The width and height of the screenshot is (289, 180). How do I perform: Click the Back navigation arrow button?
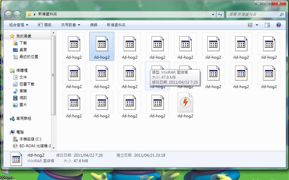pyautogui.click(x=8, y=14)
